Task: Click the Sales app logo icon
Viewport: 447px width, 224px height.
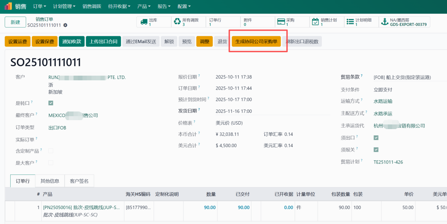Action: pos(8,6)
